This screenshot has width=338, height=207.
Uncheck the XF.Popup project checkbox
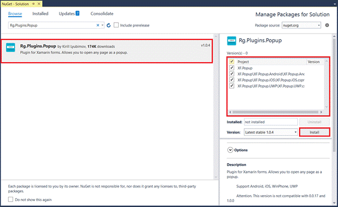231,68
